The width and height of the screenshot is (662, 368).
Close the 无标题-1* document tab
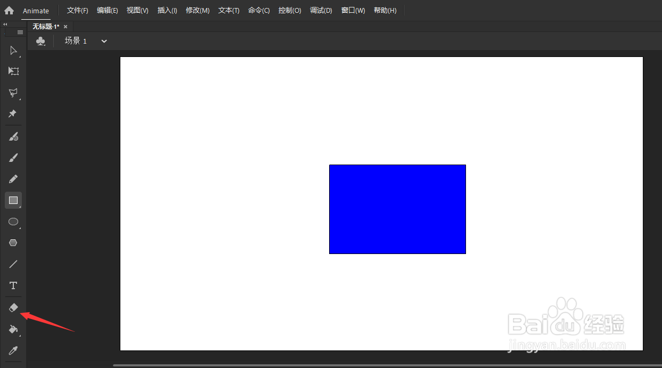66,27
